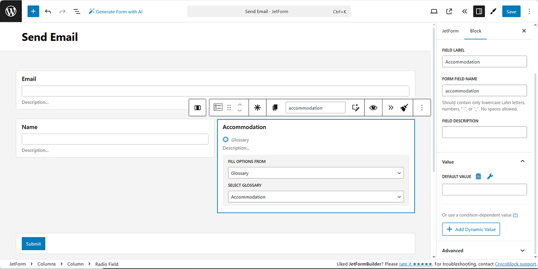Open the desktop preview view icon
The height and width of the screenshot is (269, 538).
434,12
